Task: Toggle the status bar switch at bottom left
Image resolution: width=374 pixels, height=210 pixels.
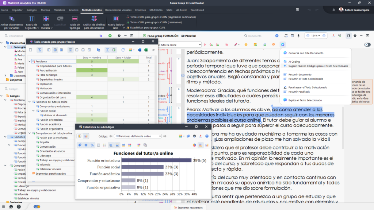Action: pos(37,207)
